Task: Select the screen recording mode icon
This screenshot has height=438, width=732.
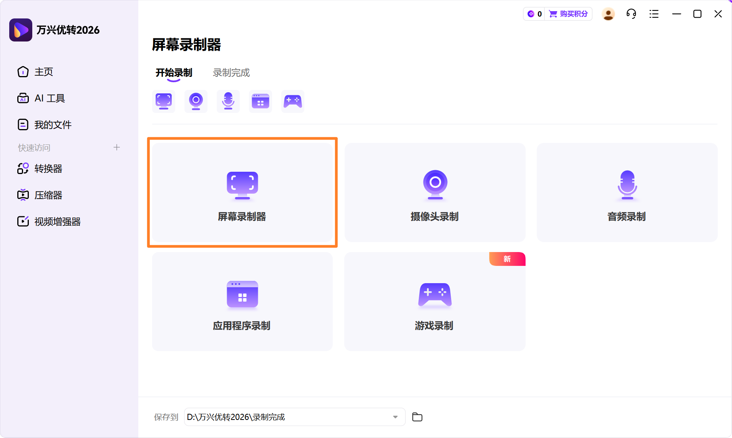Action: click(x=163, y=101)
